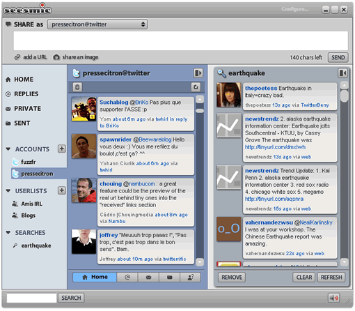Viewport: 355px width, 311px height.
Task: Open the Blogs userlist
Action: click(24, 215)
